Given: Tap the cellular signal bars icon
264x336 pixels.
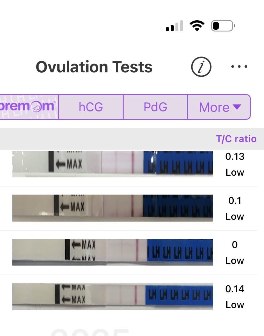Looking at the screenshot, I should pyautogui.click(x=175, y=26).
